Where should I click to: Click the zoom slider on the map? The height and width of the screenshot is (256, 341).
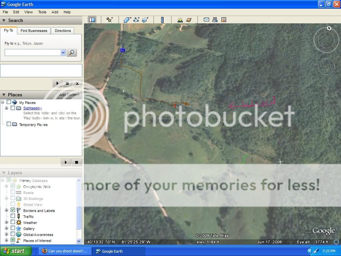coord(326,106)
